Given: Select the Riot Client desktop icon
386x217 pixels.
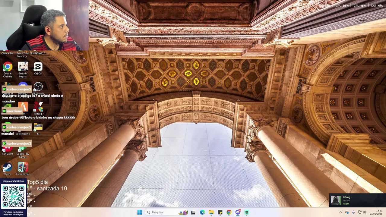Looking at the screenshot, I should (x=8, y=150).
